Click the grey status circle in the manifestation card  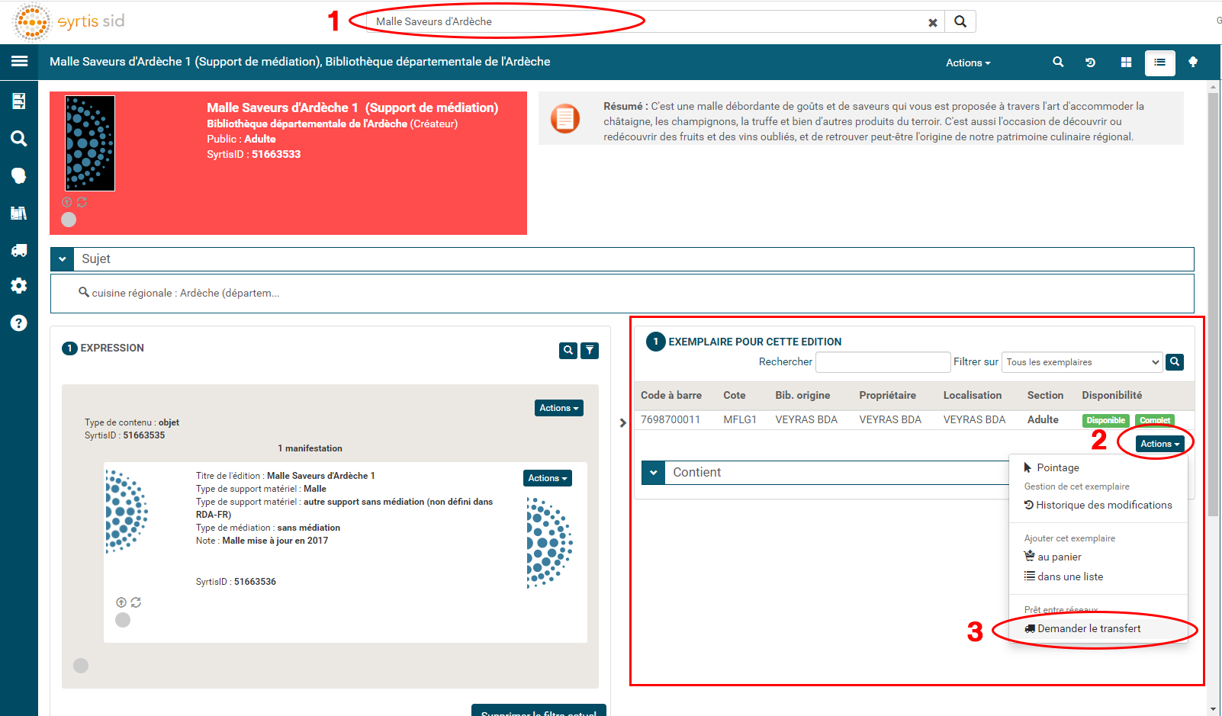coord(123,620)
